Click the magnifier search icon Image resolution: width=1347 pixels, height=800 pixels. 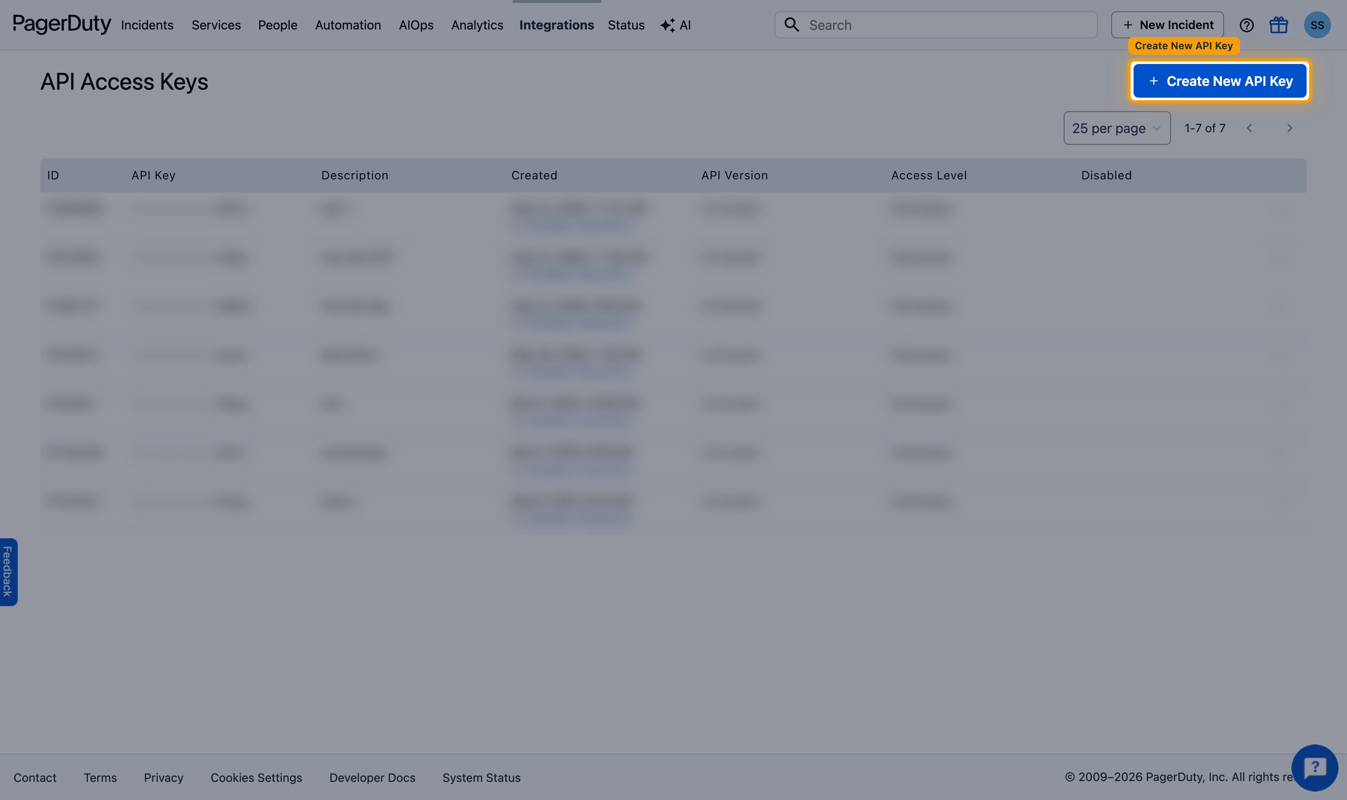pos(791,25)
